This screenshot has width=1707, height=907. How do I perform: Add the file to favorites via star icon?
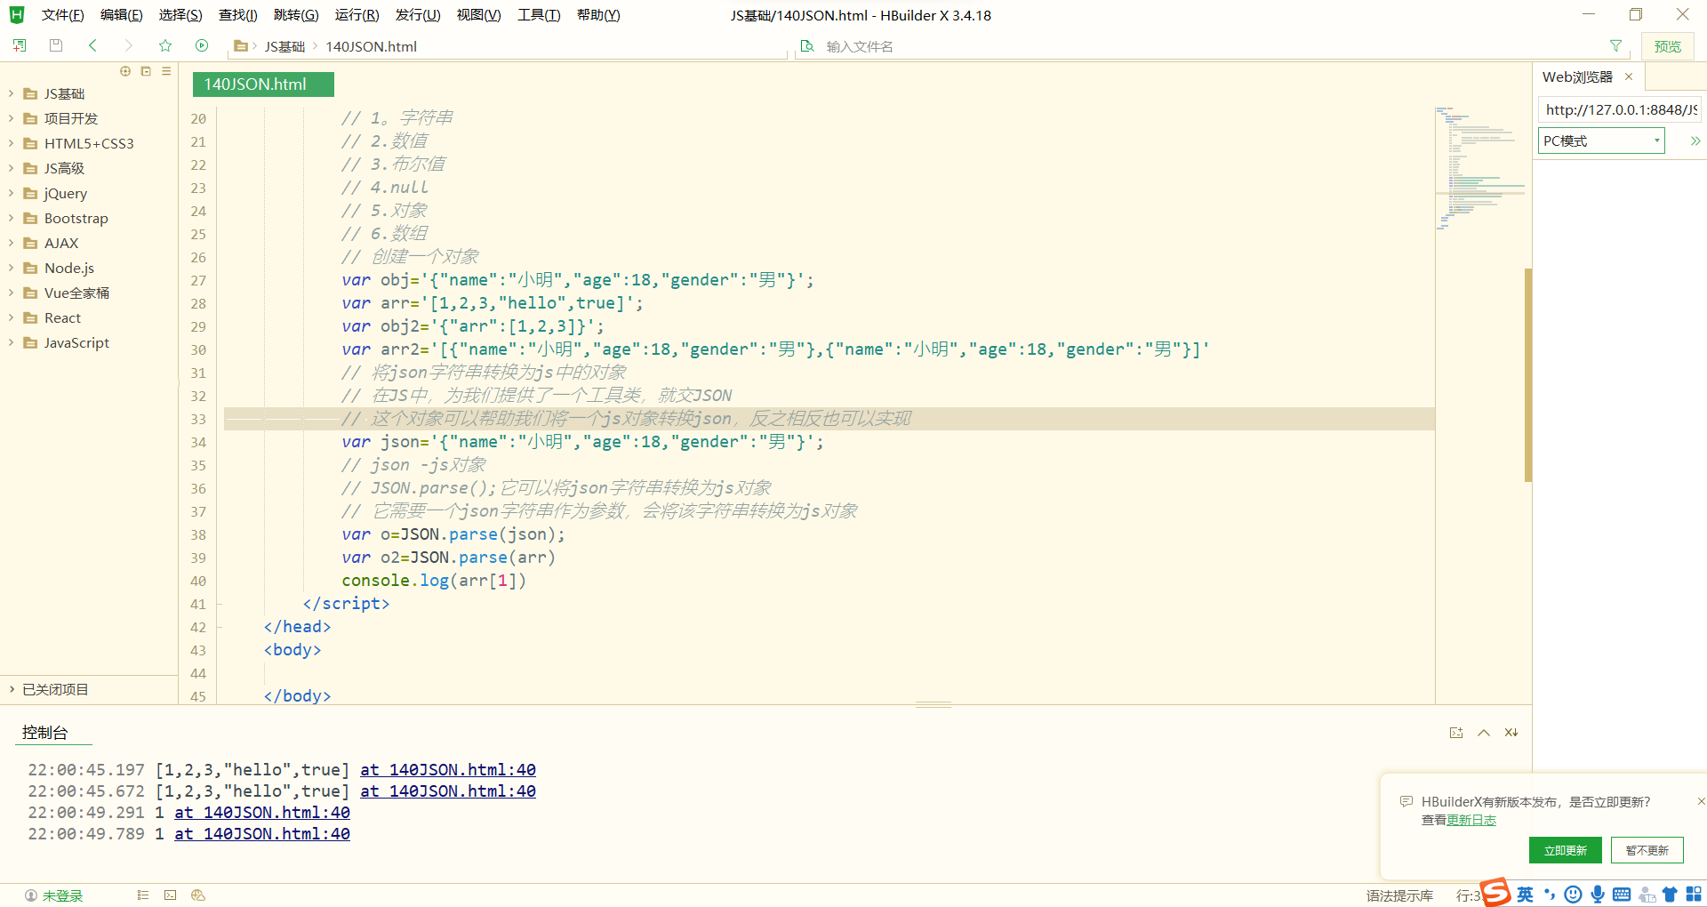coord(164,45)
